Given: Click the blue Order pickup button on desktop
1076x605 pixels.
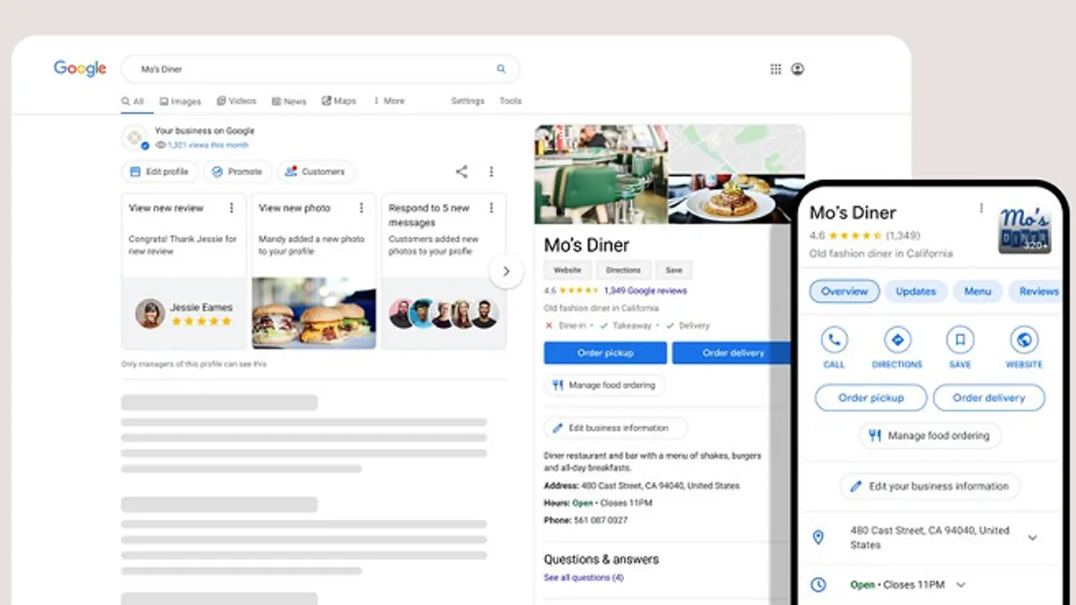Looking at the screenshot, I should (605, 353).
